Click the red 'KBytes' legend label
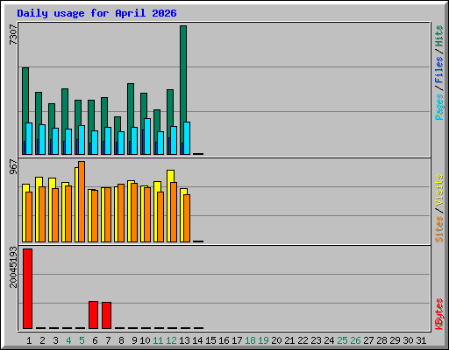449x350 pixels. [x=439, y=314]
